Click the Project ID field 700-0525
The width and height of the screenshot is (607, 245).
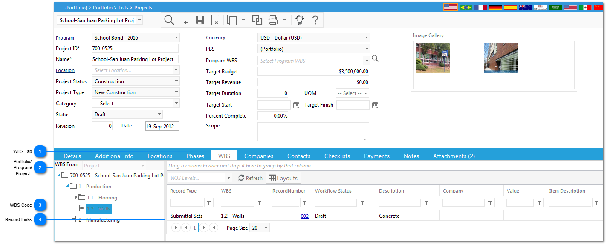point(135,49)
